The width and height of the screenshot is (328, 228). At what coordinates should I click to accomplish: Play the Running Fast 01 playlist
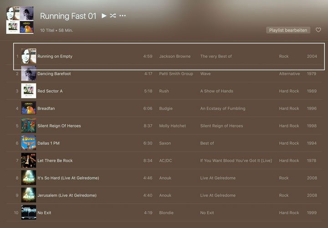point(104,16)
